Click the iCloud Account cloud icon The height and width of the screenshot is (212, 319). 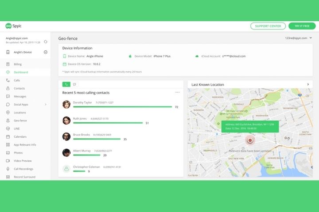(x=197, y=56)
